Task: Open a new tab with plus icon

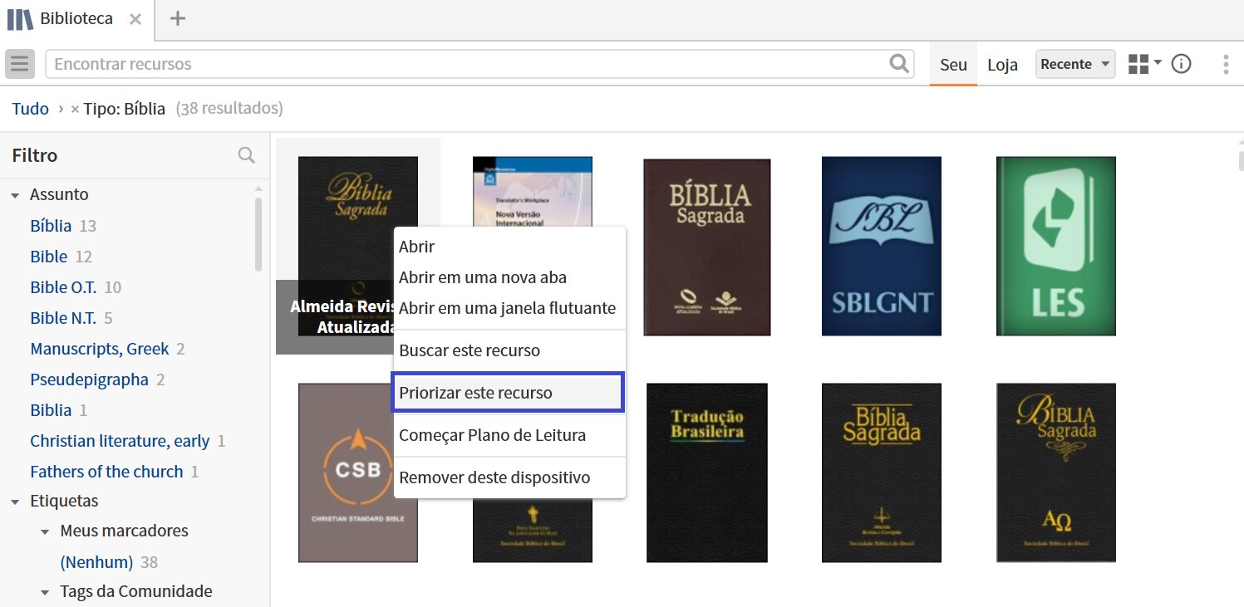Action: [x=177, y=19]
